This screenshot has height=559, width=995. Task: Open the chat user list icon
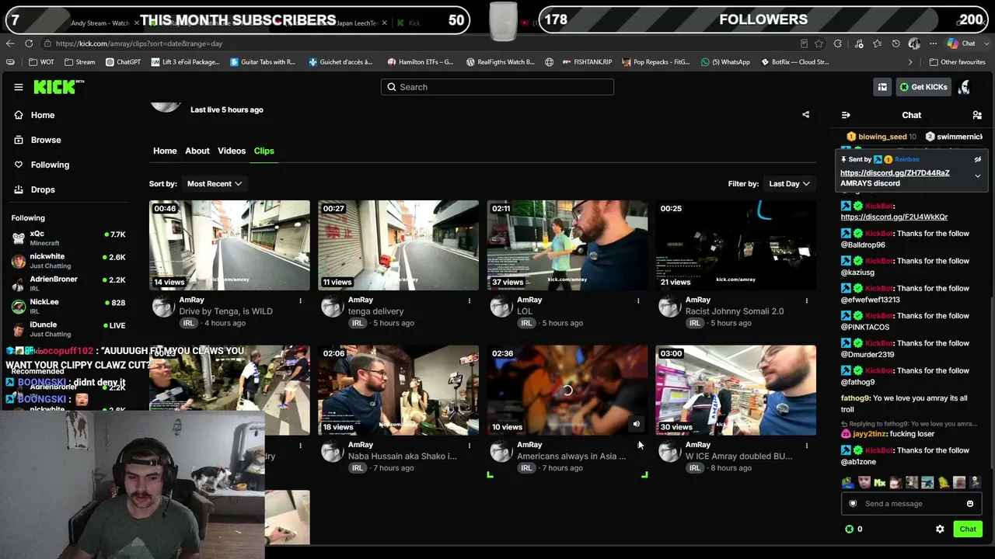click(977, 115)
